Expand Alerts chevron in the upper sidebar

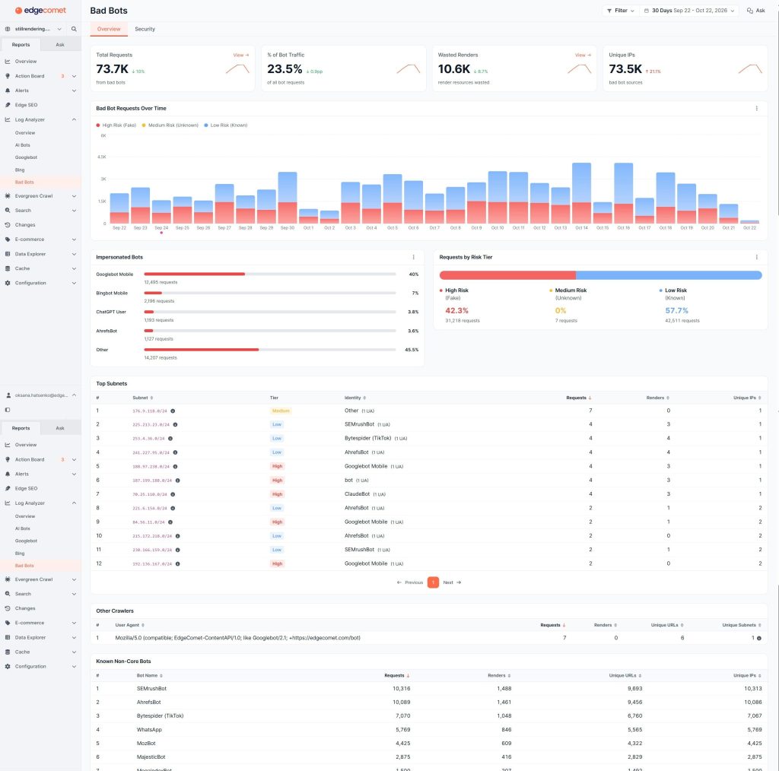pyautogui.click(x=74, y=90)
